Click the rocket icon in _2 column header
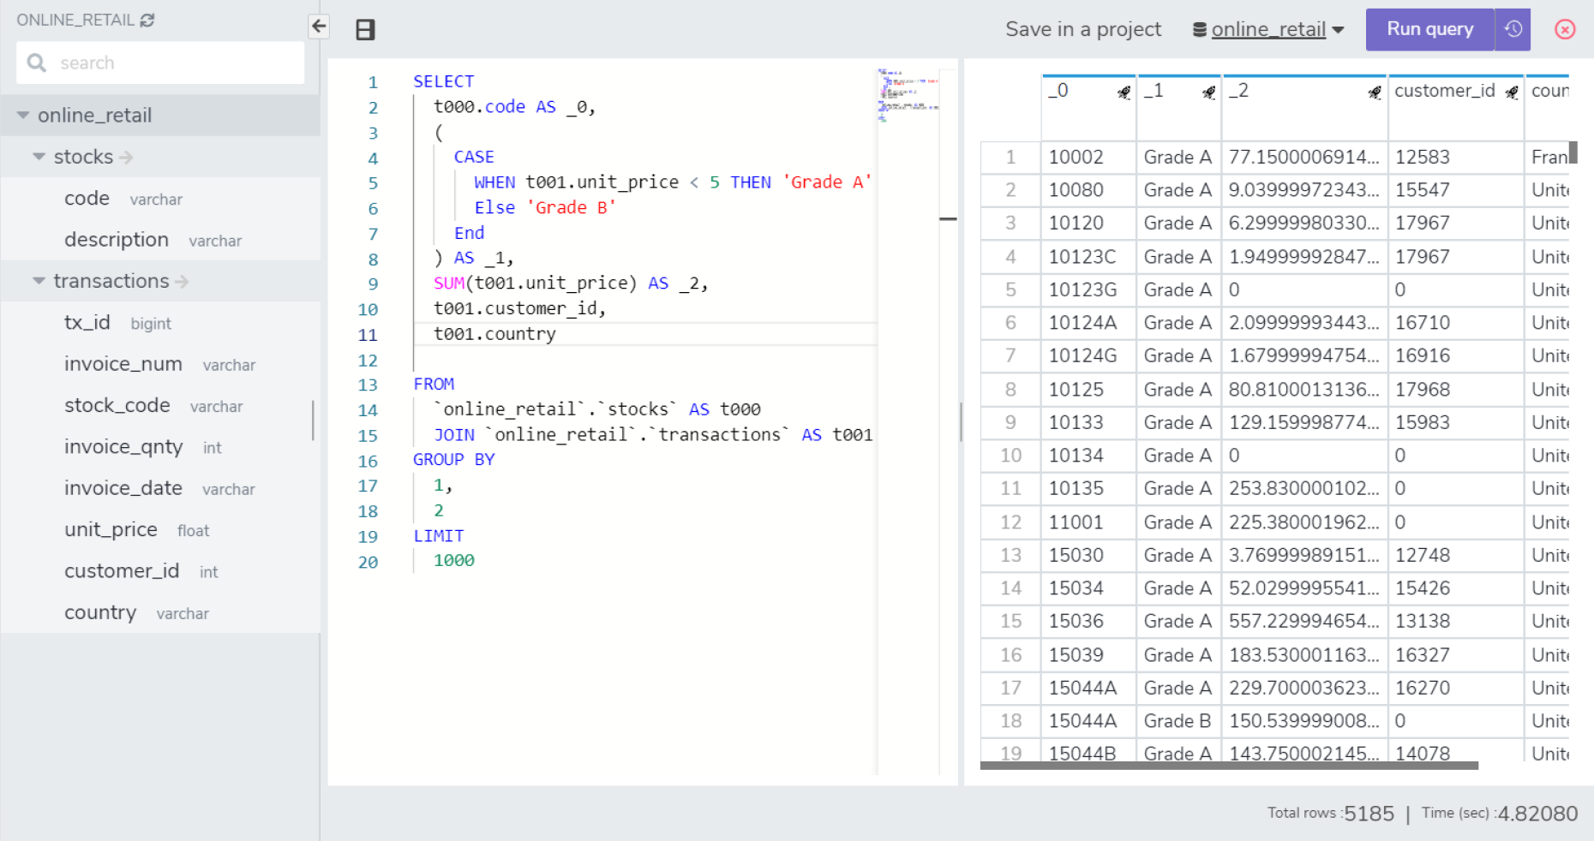The width and height of the screenshot is (1594, 841). point(1375,92)
